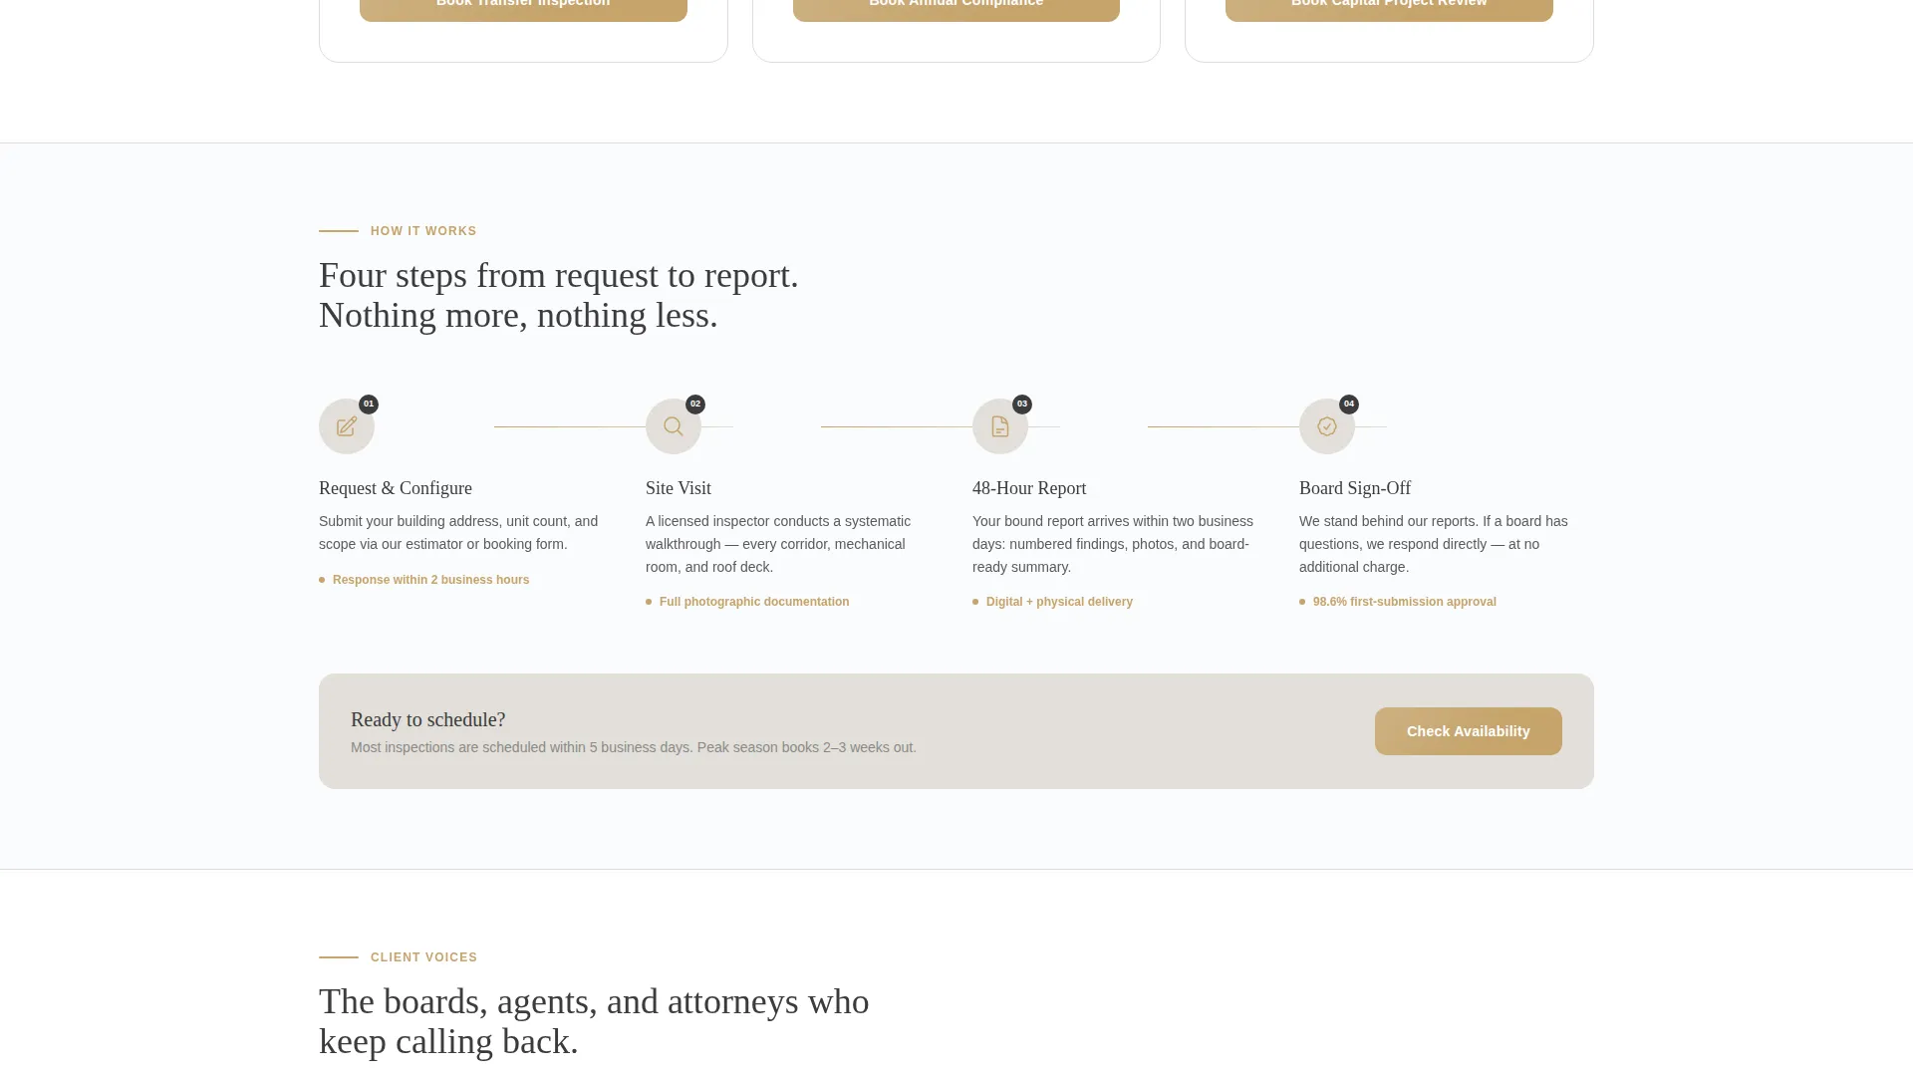Click the 'Ready to schedule?' heading
This screenshot has height=1076, width=1913.
point(427,719)
